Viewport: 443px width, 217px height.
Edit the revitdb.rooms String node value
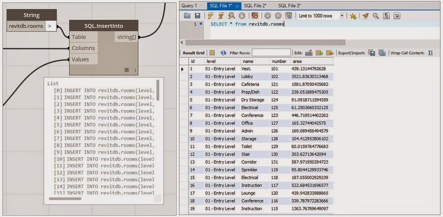pyautogui.click(x=26, y=26)
